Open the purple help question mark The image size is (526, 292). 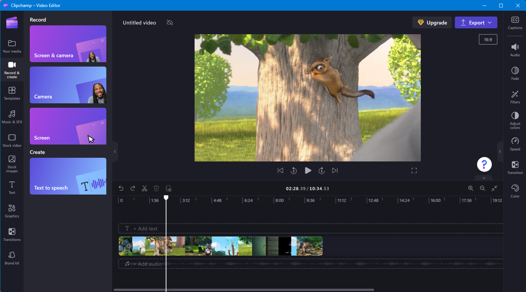pos(484,164)
